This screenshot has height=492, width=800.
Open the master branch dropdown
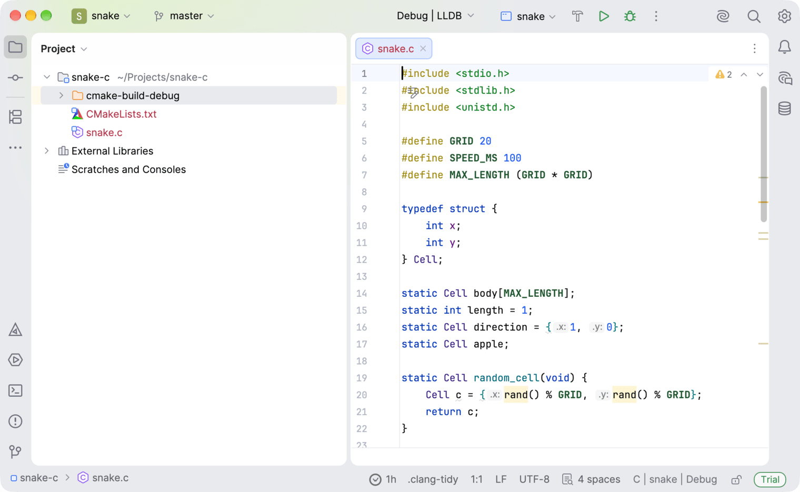pos(184,16)
